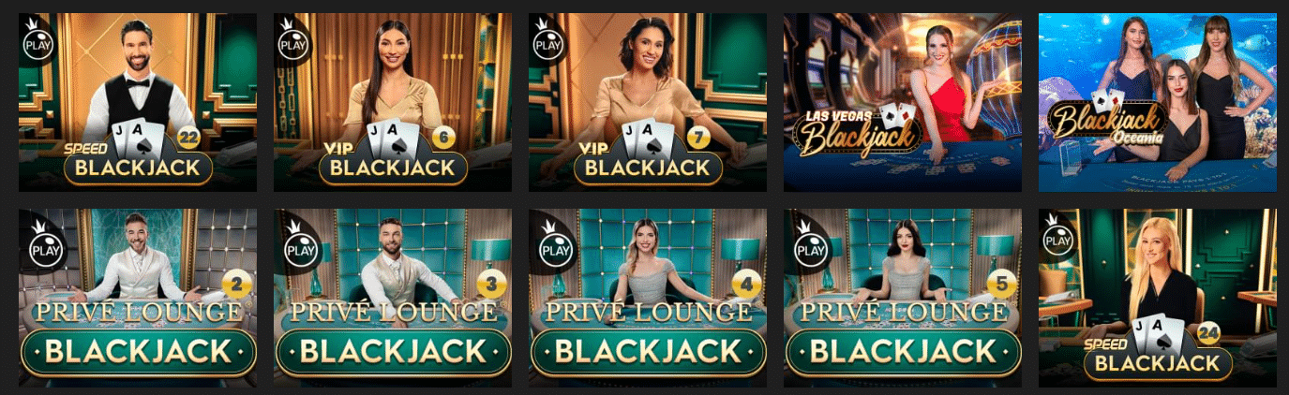Open the VIP Blackjack 7 game thumbnail
This screenshot has width=1289, height=395.
(x=648, y=102)
